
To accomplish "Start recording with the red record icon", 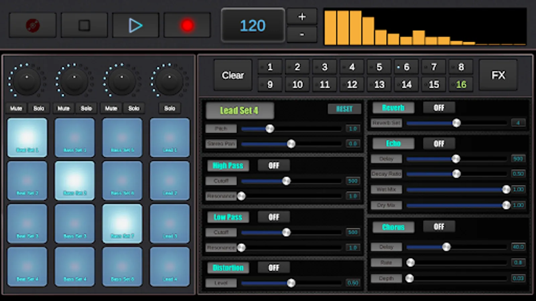I will 187,25.
